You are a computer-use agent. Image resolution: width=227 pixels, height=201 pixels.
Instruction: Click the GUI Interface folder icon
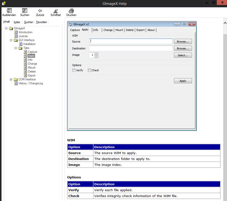[16, 40]
